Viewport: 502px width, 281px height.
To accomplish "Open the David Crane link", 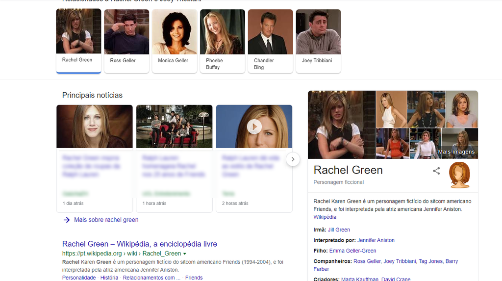I will tap(396, 279).
